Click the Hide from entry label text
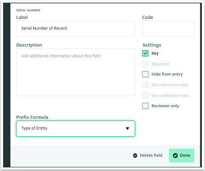 (167, 74)
